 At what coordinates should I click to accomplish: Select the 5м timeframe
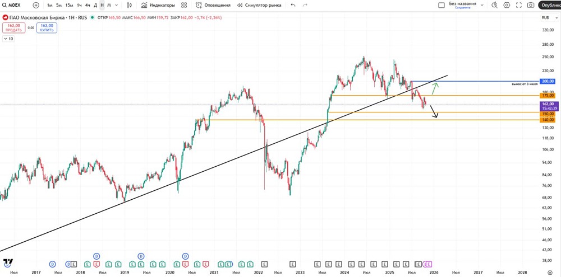click(59, 6)
